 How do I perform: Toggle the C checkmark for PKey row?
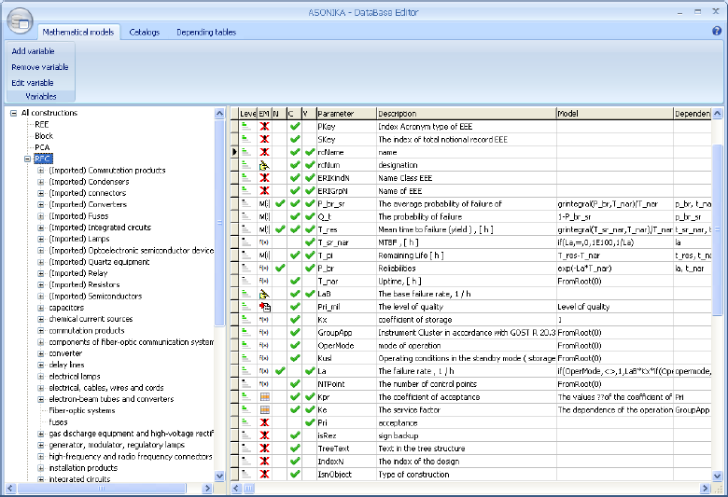click(x=294, y=126)
